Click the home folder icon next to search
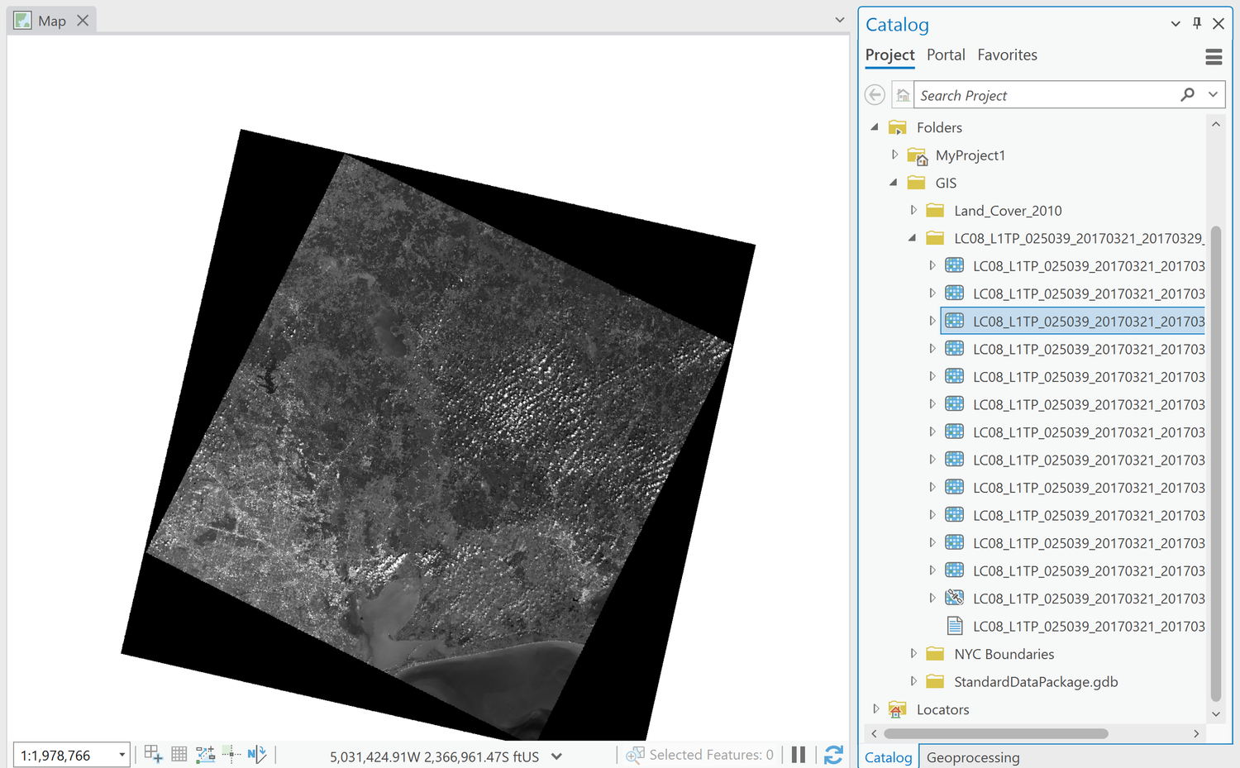The height and width of the screenshot is (768, 1240). click(x=903, y=94)
